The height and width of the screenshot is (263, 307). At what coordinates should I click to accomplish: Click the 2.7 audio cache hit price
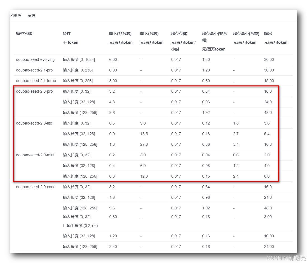click(236, 134)
